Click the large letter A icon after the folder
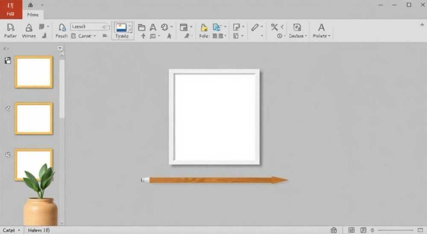This screenshot has height=234, width=427. pos(153,27)
